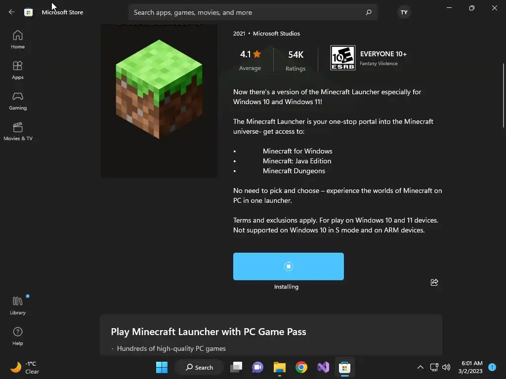Open the Gaming section

pyautogui.click(x=18, y=101)
